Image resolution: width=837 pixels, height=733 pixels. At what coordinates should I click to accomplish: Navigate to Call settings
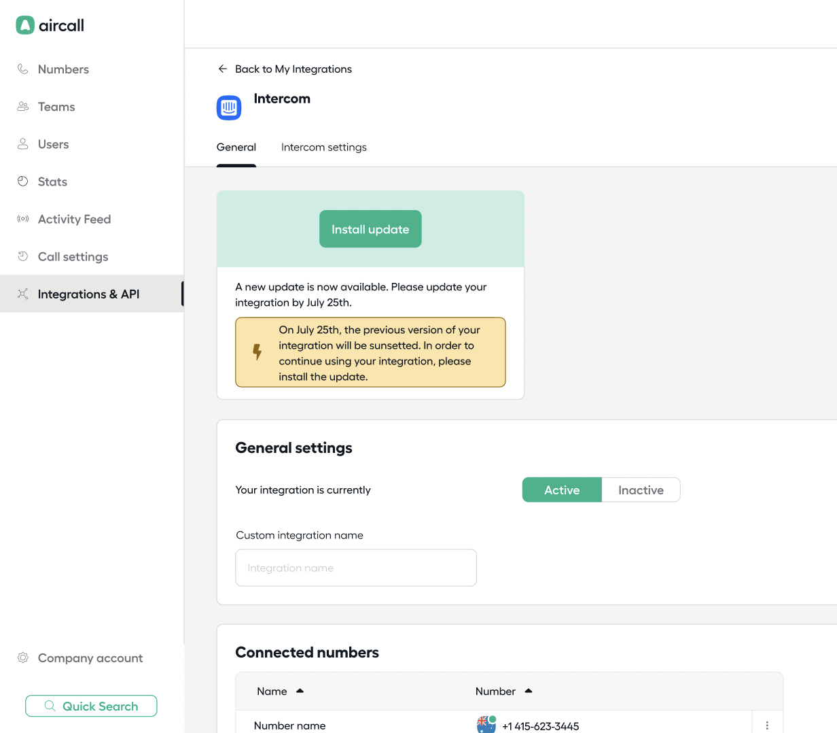92,256
